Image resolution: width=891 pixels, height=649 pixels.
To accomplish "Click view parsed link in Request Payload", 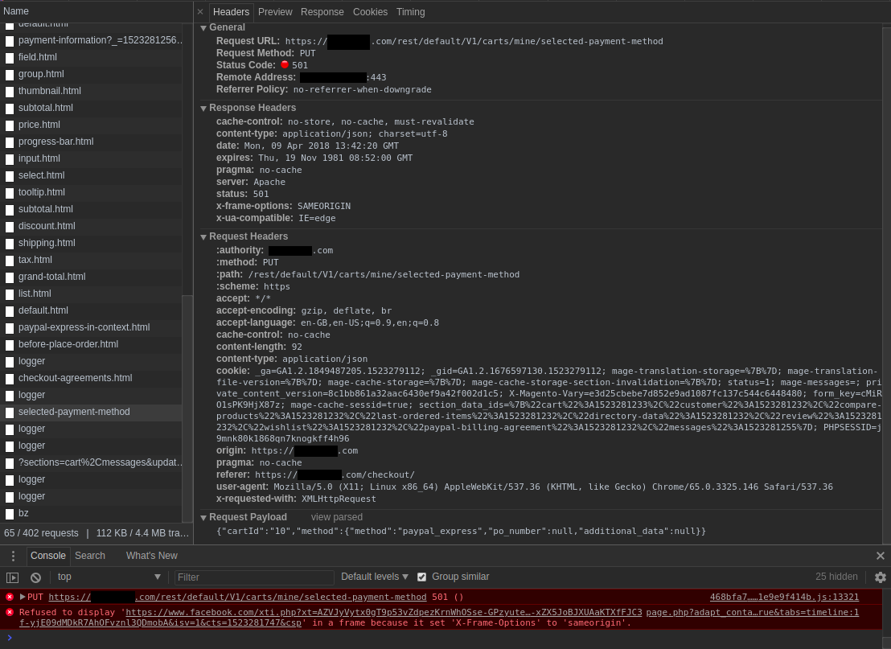I will (x=337, y=517).
